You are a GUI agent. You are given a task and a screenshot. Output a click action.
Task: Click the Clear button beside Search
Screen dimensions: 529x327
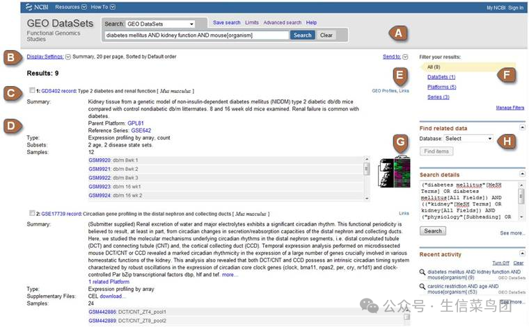[x=326, y=35]
